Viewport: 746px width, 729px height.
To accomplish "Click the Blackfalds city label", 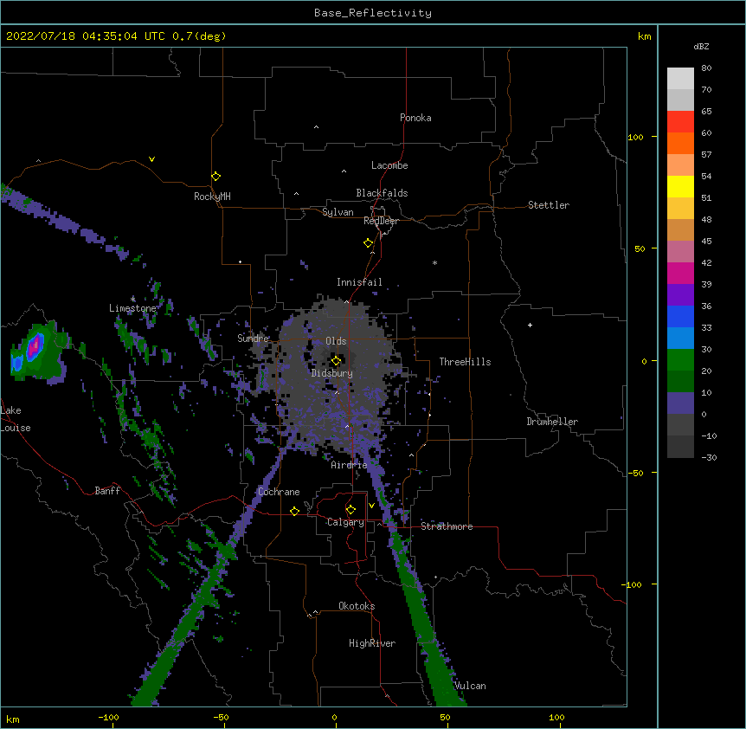I will tap(382, 193).
